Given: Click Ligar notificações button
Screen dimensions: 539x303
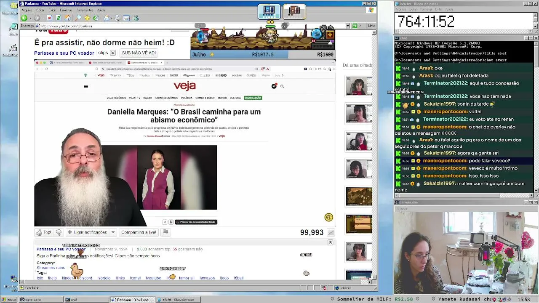Looking at the screenshot, I should [x=87, y=232].
